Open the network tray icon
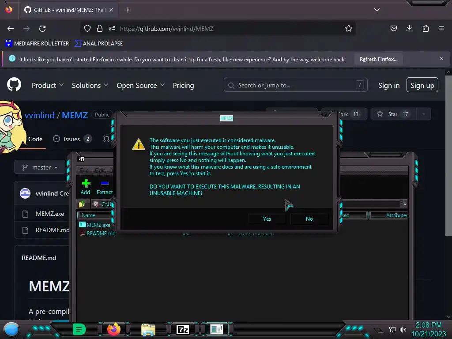Viewport: 452px width, 339px height. 392,329
